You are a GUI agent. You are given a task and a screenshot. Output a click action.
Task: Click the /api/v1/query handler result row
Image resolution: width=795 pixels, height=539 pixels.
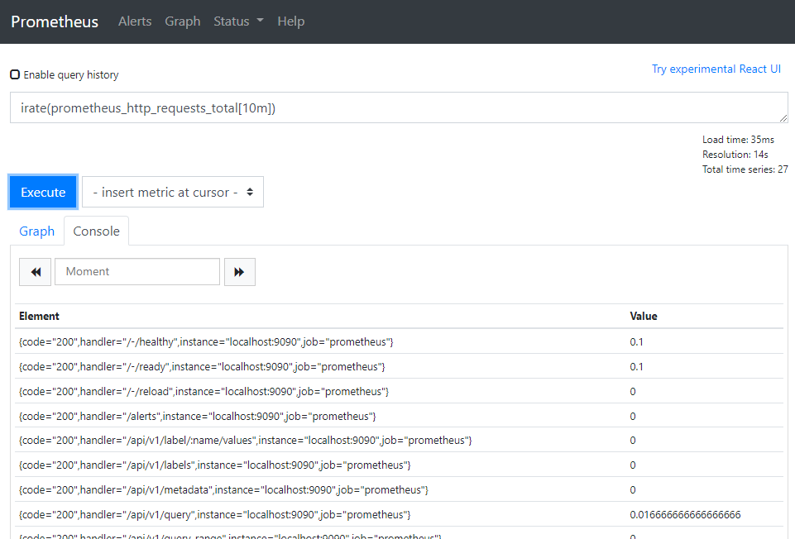(214, 514)
